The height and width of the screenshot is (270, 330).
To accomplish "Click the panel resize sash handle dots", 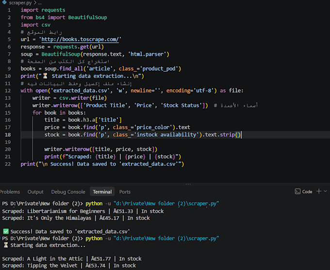I will coord(188,184).
